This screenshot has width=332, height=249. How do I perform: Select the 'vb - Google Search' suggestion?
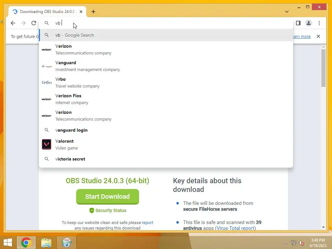coord(166,35)
